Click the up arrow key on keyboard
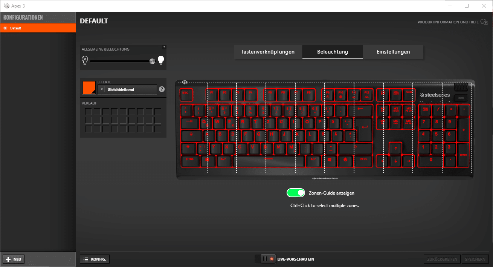Viewport: 493px width, 267px height. pyautogui.click(x=395, y=149)
